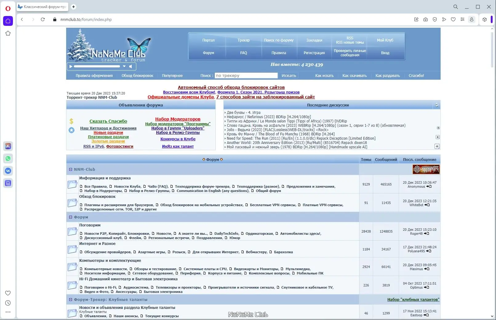Open the radio player dropdown arrow
This screenshot has height=320, width=496.
click(124, 66)
